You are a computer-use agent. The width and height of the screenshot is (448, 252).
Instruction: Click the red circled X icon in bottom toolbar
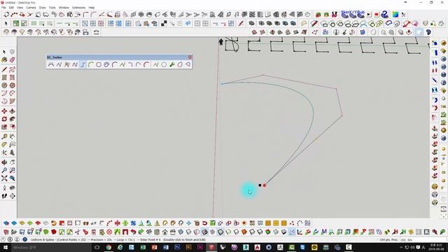[109, 232]
